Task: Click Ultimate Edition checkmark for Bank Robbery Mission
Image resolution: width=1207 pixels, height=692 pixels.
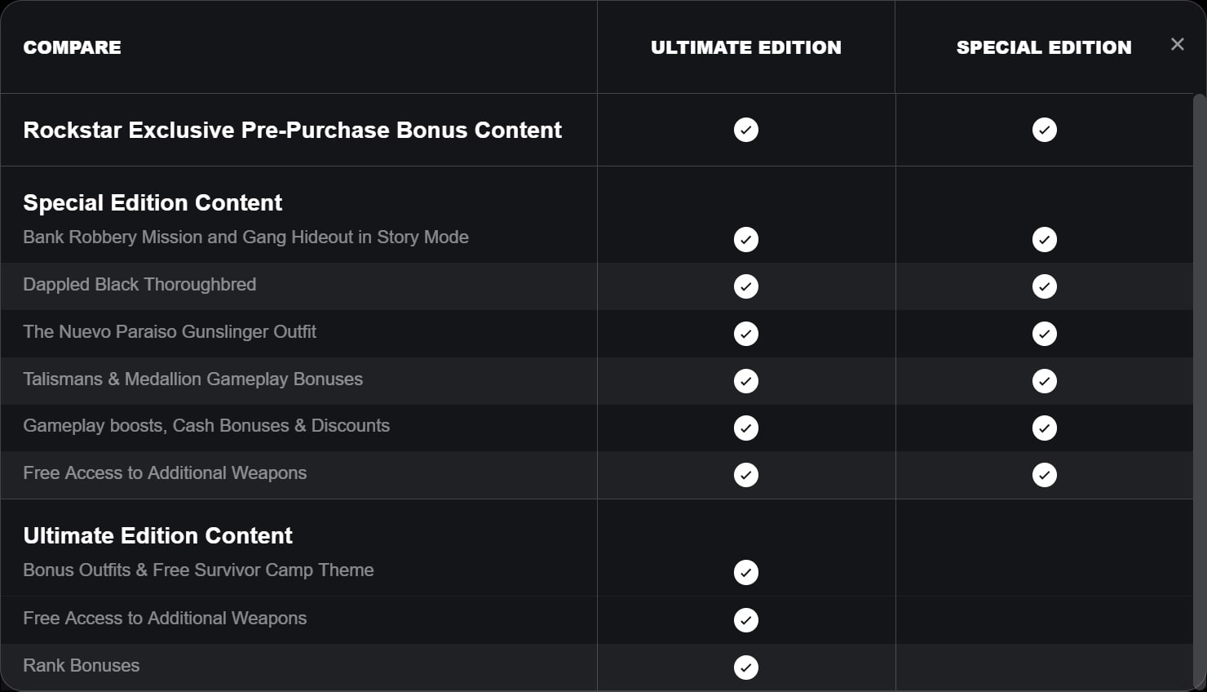Action: pos(746,239)
